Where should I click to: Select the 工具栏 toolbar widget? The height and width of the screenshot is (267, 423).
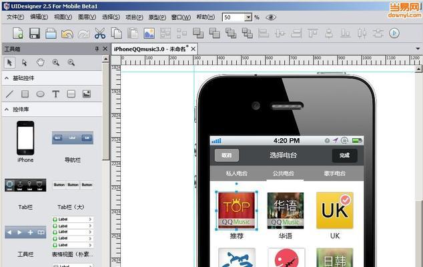click(x=25, y=232)
